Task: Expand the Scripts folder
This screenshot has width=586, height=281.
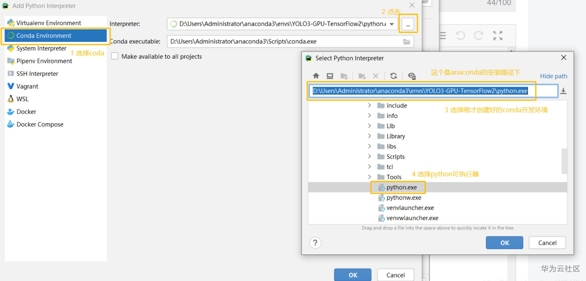Action: pos(370,156)
